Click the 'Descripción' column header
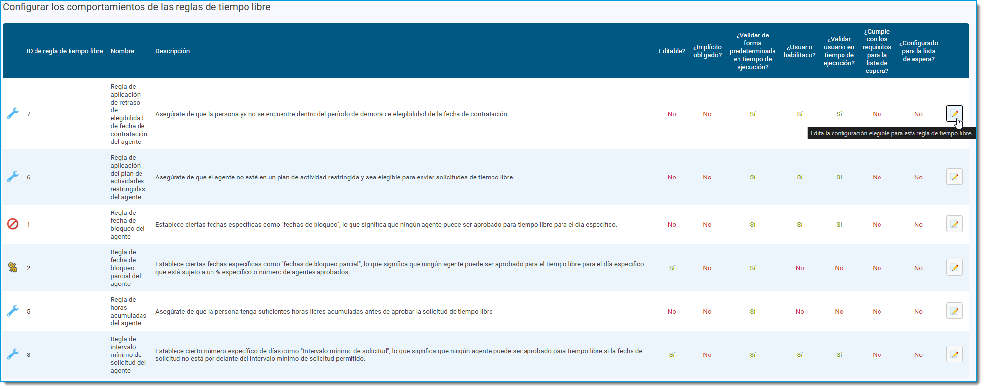The image size is (984, 389). point(173,51)
